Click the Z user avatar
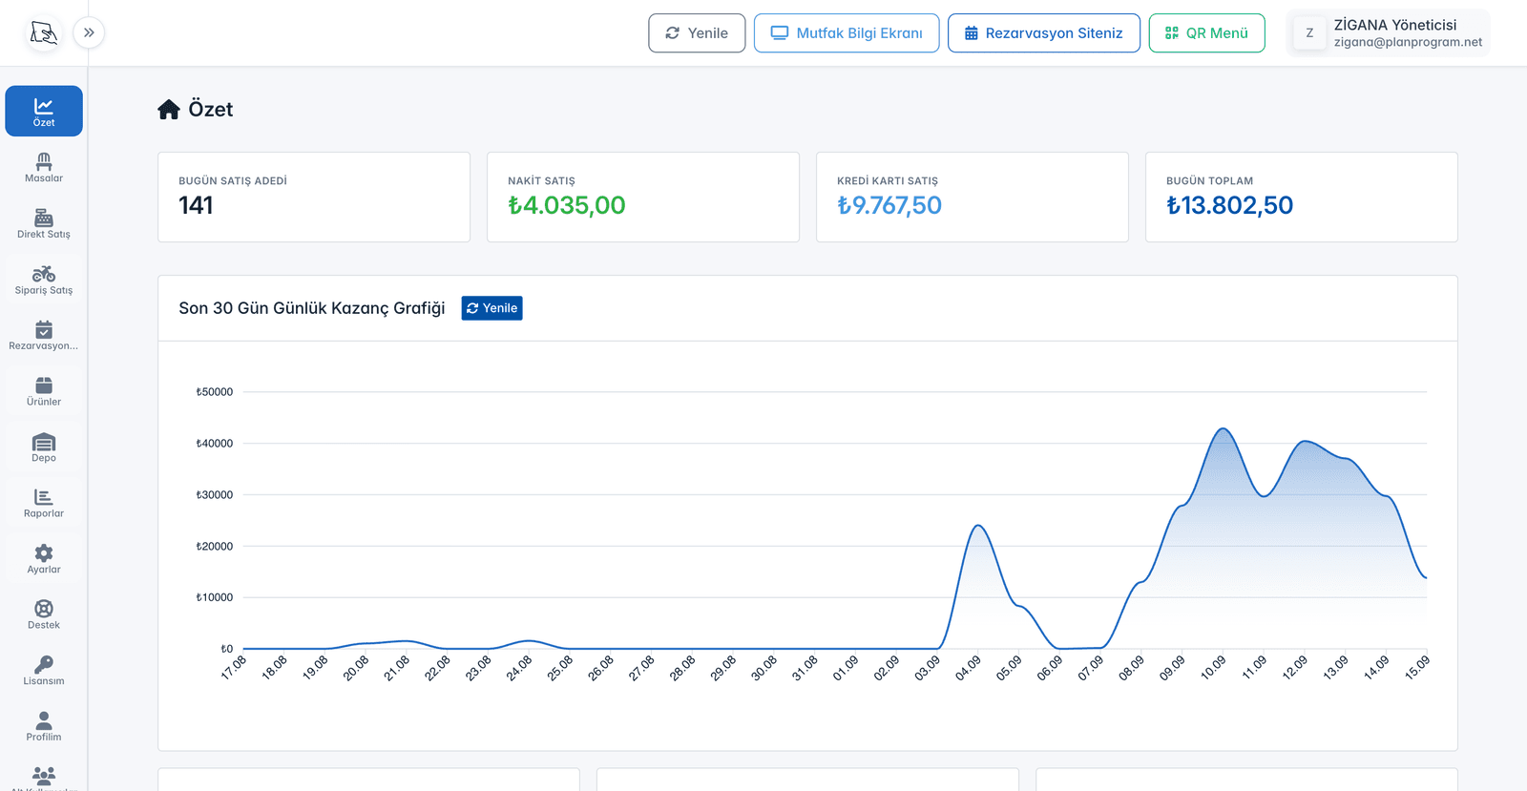1527x791 pixels. [1309, 33]
